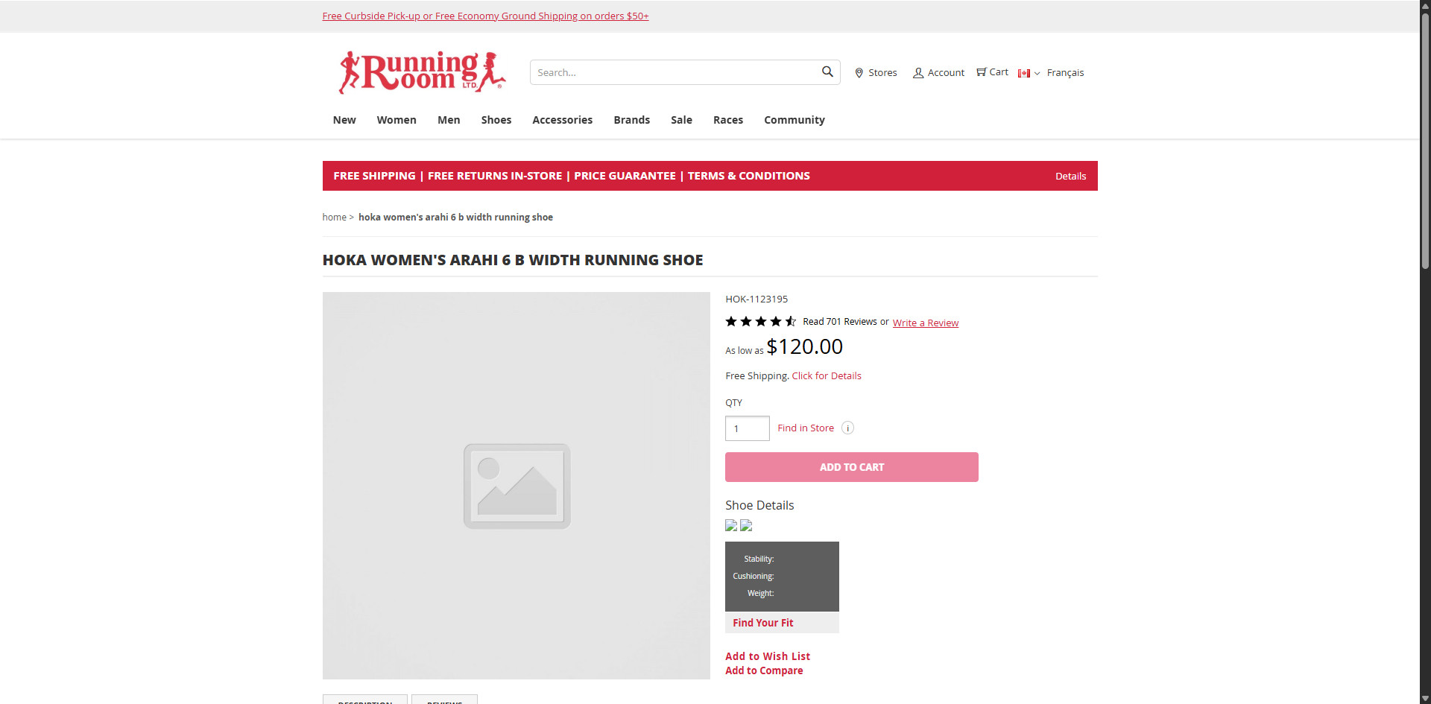Open the Account link
This screenshot has height=704, width=1431.
pyautogui.click(x=938, y=72)
